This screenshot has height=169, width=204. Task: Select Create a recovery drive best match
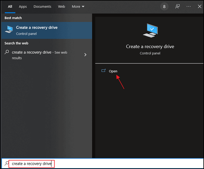(x=47, y=30)
